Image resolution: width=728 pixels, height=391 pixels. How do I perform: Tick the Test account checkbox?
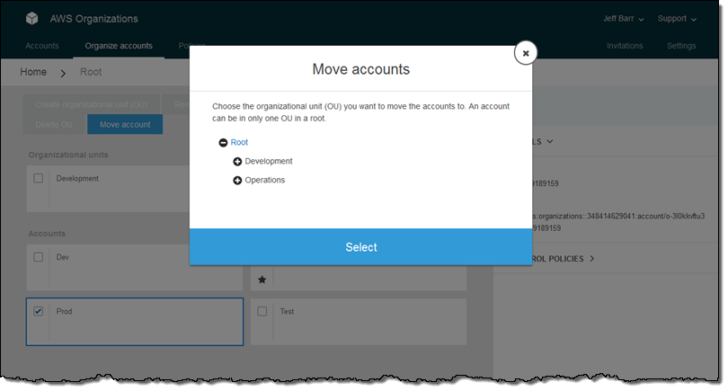click(x=262, y=311)
